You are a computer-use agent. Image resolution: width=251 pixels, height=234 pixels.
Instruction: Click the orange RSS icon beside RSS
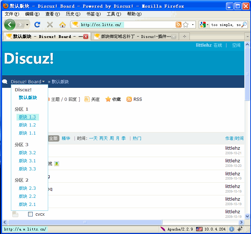click(x=129, y=99)
